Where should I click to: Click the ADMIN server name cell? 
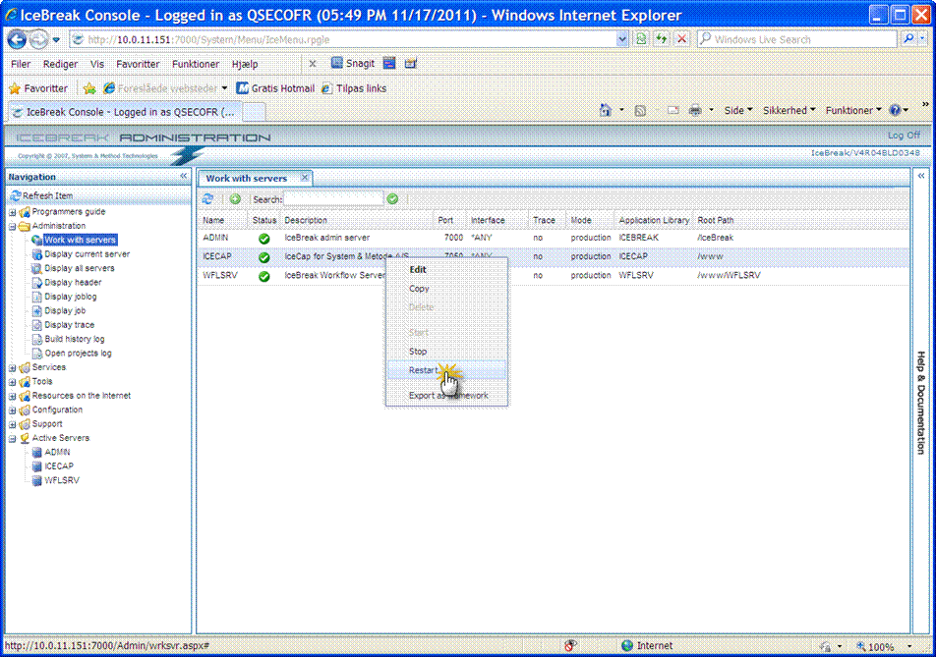coord(215,238)
